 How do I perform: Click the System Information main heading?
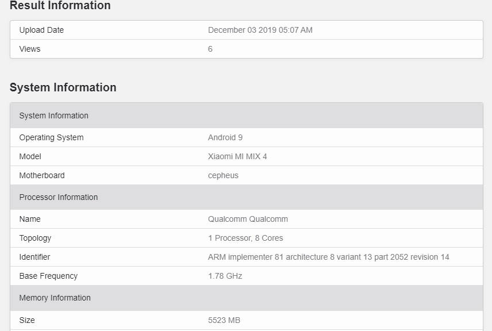click(x=63, y=87)
